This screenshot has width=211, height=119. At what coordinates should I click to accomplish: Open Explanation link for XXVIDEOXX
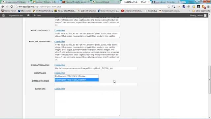pos(60,89)
